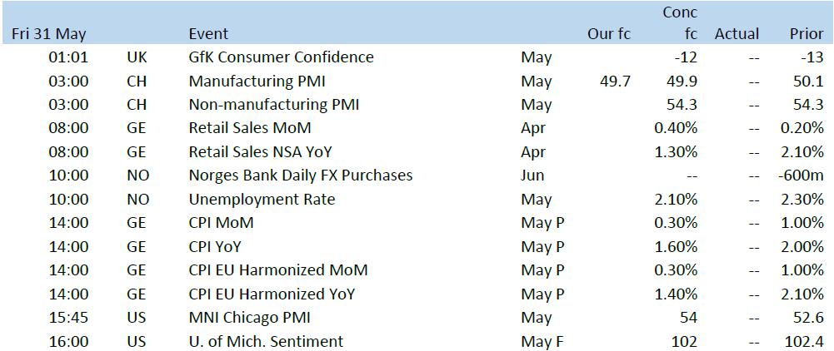
Task: Click the Retail Sales MoM event
Action: click(250, 128)
